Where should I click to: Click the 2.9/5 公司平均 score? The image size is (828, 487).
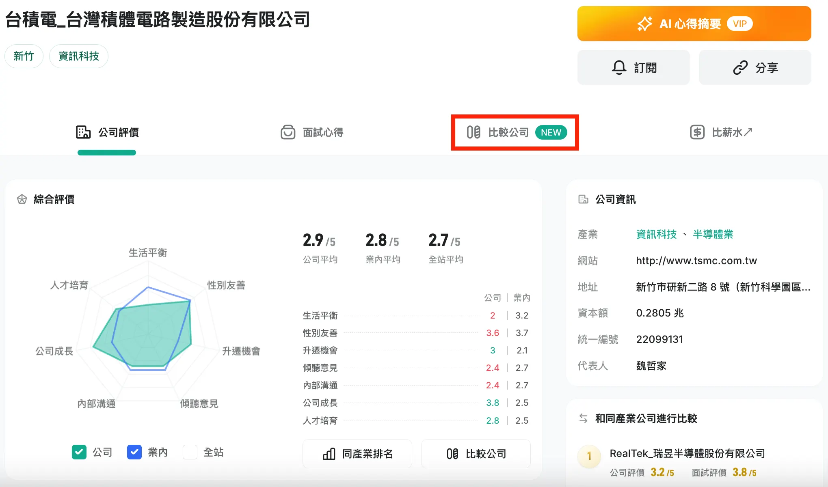(320, 247)
